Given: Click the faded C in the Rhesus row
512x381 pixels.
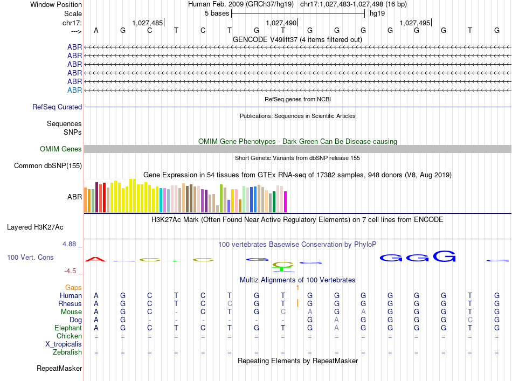Looking at the screenshot, I should click(x=230, y=303).
